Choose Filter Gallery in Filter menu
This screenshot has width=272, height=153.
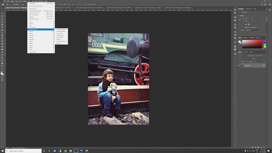[41, 9]
